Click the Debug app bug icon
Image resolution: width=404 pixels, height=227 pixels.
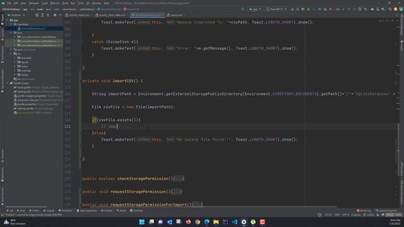point(309,9)
